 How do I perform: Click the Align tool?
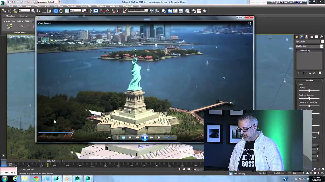click(x=157, y=11)
